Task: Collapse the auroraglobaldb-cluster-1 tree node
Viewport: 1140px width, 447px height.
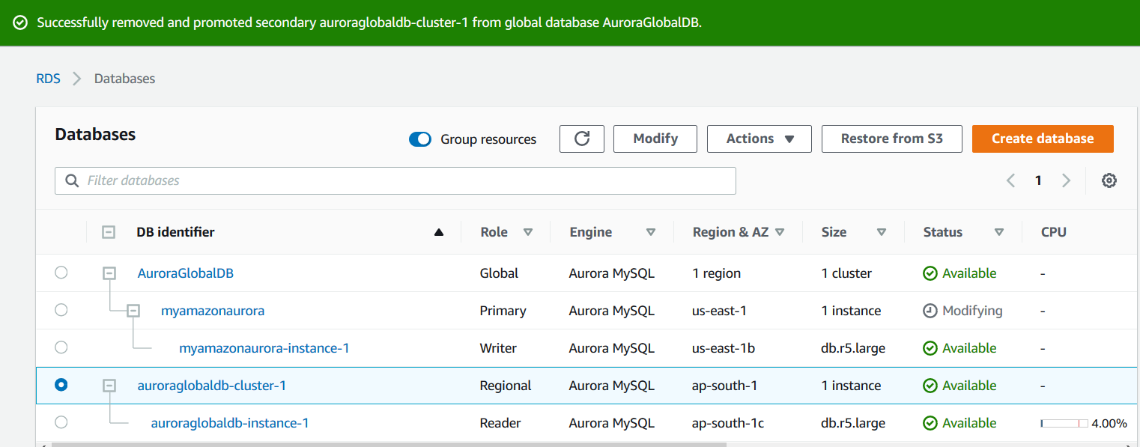Action: [x=109, y=386]
